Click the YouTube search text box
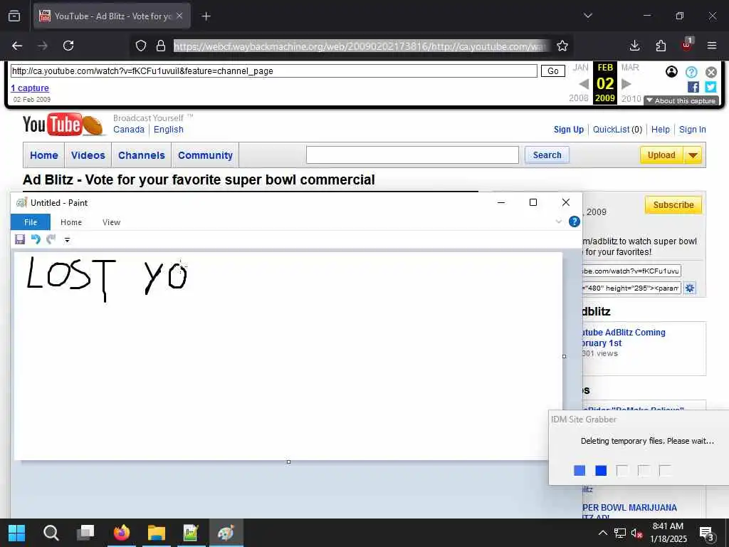Viewport: 729px width, 547px height. coord(412,155)
